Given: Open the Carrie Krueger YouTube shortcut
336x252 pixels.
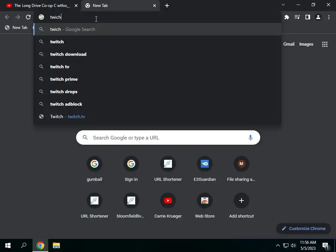Looking at the screenshot, I should (168, 206).
